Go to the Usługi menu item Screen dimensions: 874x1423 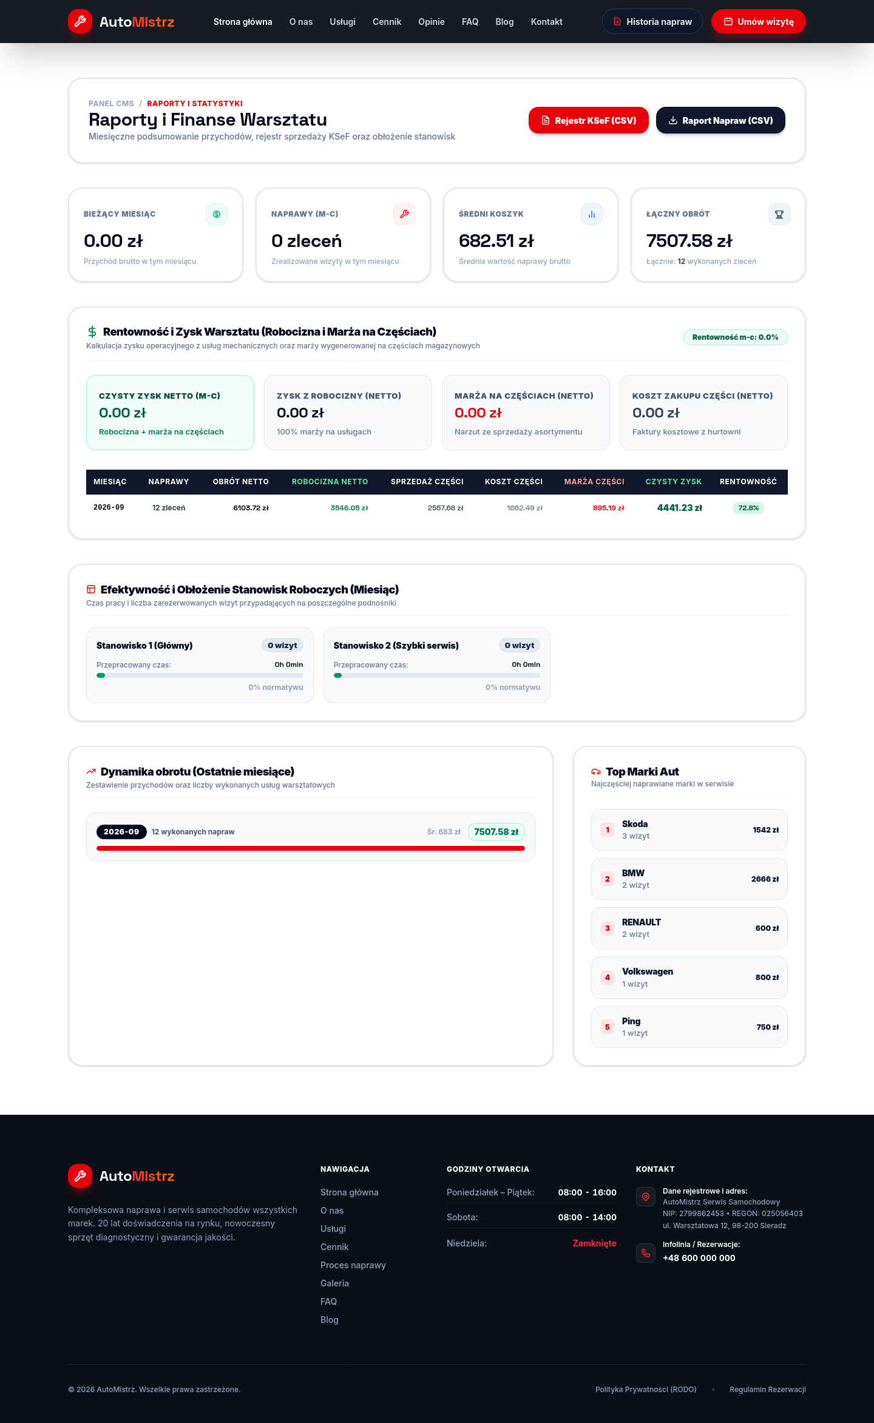click(342, 22)
